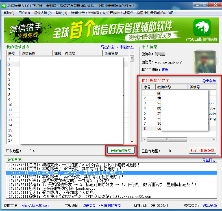Click the 微信猎手 title bar app icon
The height and width of the screenshot is (211, 222).
(x=4, y=6)
